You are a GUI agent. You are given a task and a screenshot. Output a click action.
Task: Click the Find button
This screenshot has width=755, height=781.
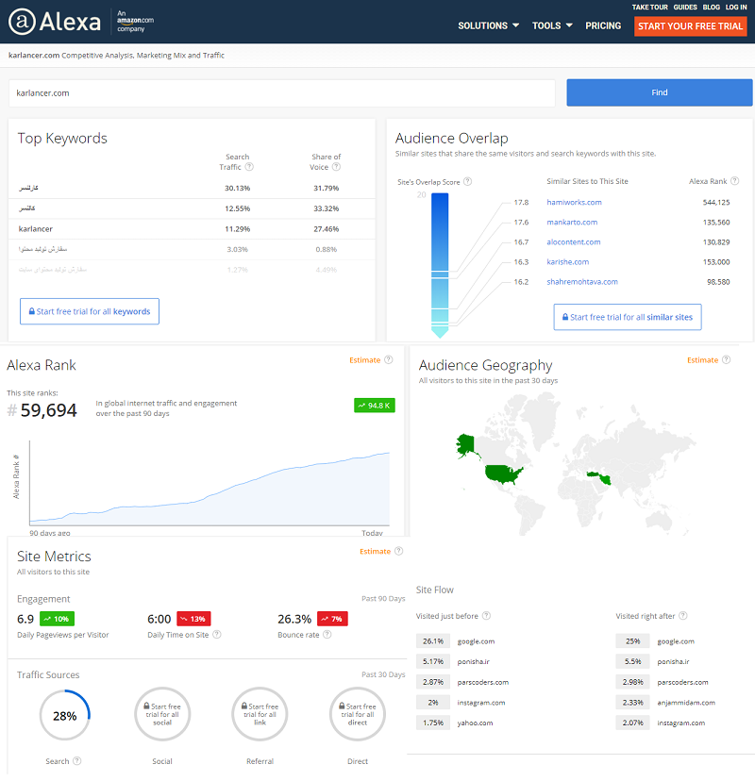pyautogui.click(x=660, y=92)
